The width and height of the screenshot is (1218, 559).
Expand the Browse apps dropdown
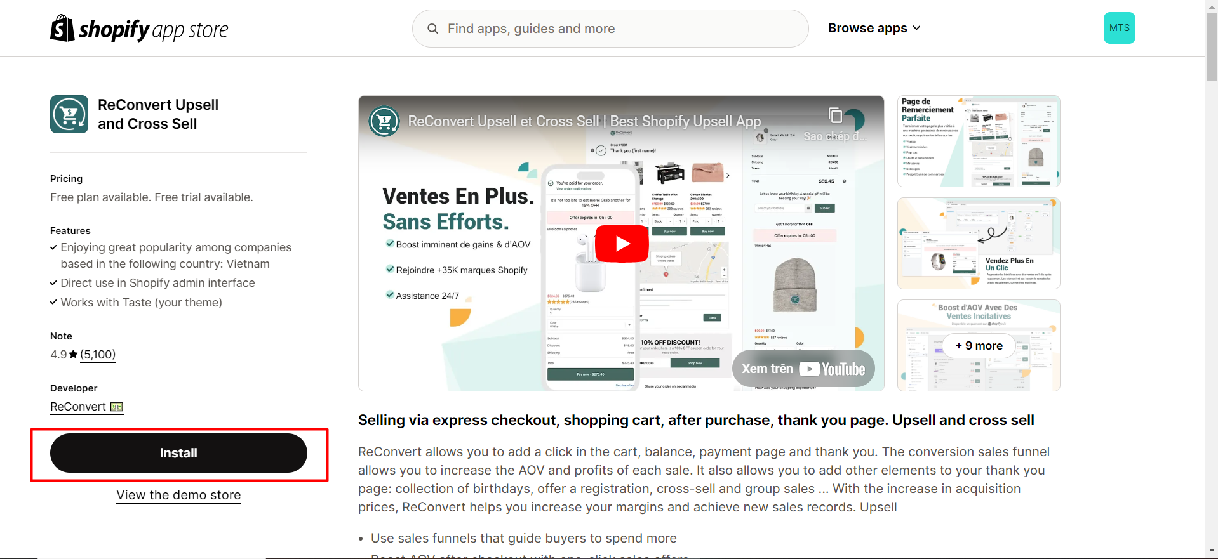click(x=874, y=28)
